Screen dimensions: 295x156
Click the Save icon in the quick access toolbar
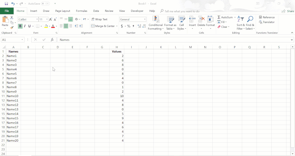(6, 4)
